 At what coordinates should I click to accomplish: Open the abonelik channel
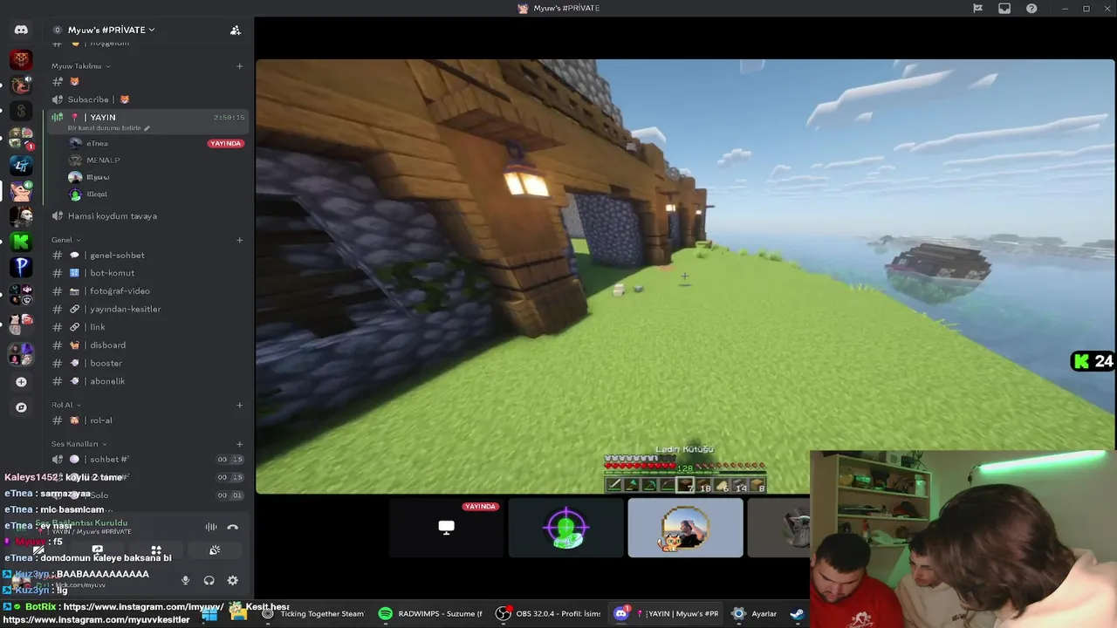tap(147, 381)
